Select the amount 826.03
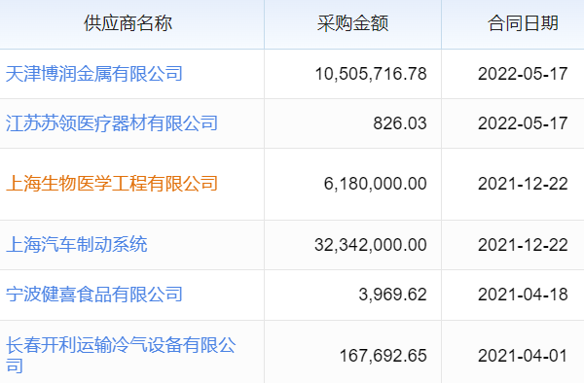The image size is (584, 383). click(x=400, y=123)
